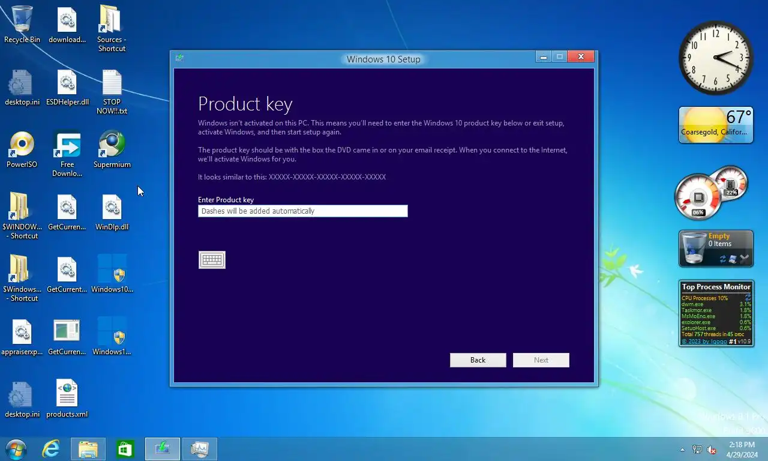768x461 pixels.
Task: Select the $Windows... - Shortcut folder icon
Action: [x=22, y=279]
